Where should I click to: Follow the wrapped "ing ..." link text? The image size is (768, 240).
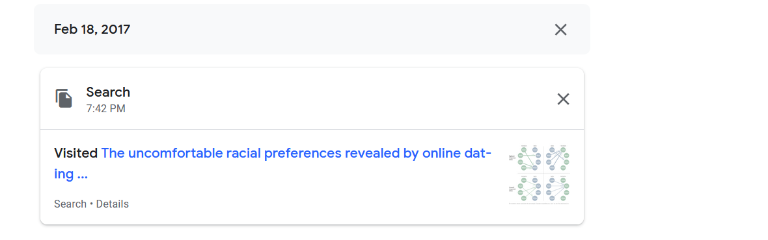click(71, 174)
